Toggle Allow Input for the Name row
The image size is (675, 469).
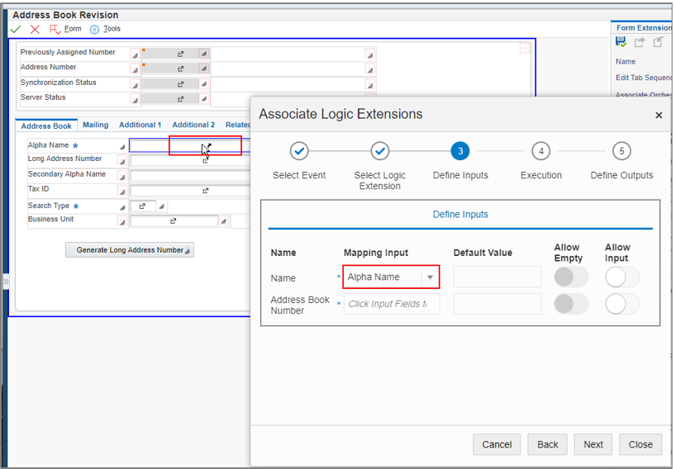point(622,277)
